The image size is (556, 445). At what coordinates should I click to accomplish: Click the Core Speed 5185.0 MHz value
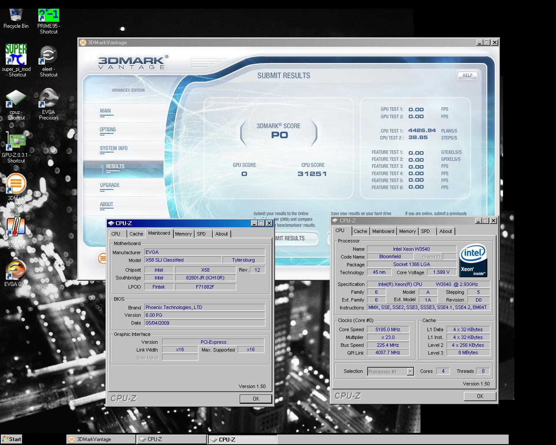(x=388, y=329)
